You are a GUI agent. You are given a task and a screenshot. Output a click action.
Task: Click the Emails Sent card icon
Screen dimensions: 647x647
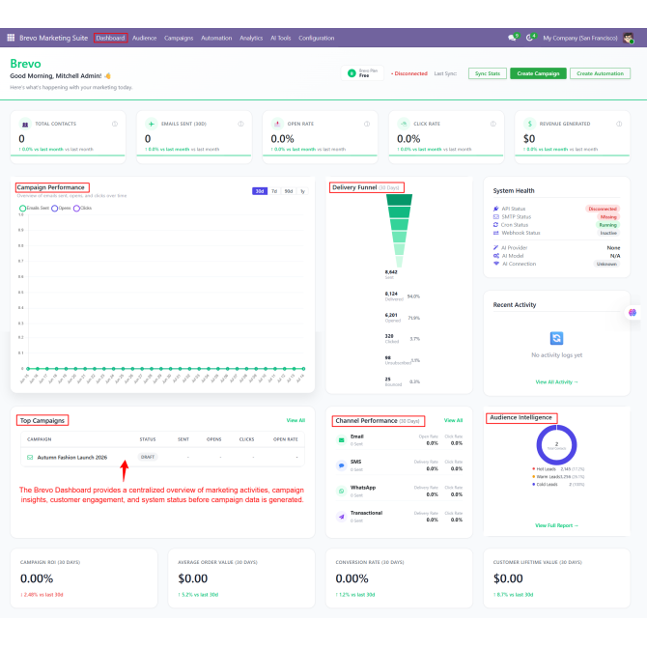[151, 124]
